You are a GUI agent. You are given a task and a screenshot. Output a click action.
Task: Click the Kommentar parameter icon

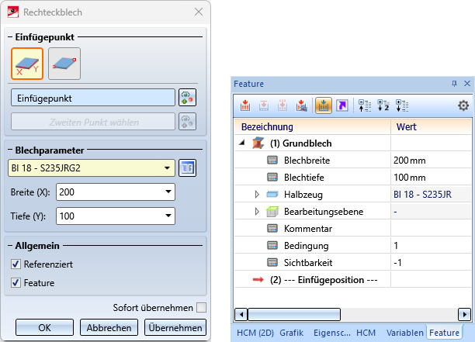(x=272, y=228)
